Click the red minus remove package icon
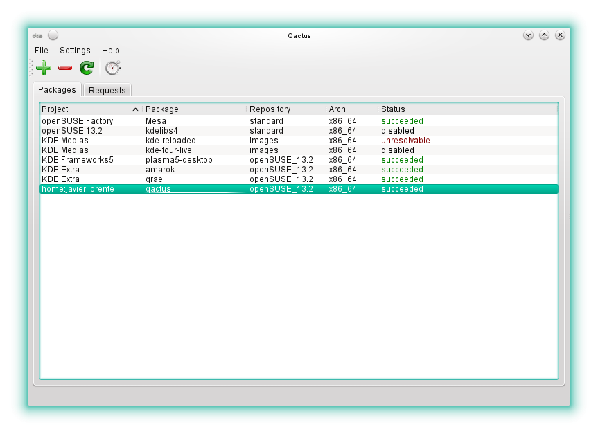598x434 pixels. point(65,68)
